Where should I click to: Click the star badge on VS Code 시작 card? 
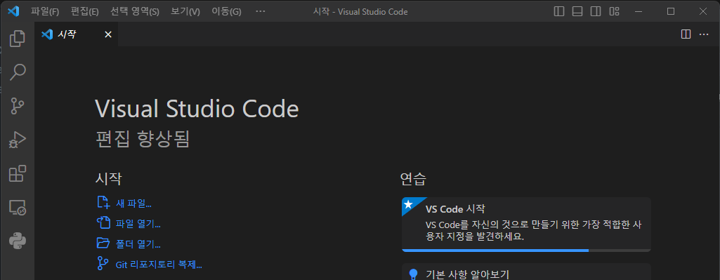click(409, 205)
